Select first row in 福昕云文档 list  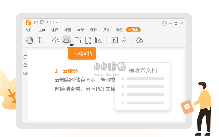tap(143, 78)
